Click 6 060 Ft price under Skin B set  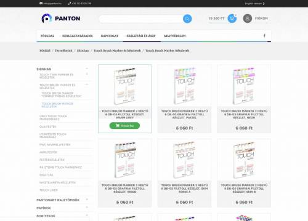coord(244,202)
